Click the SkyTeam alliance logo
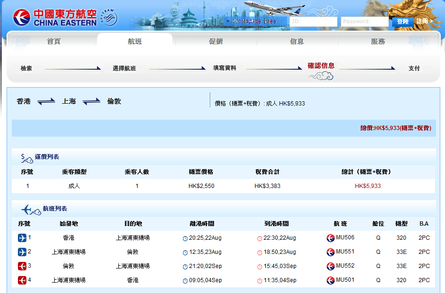This screenshot has height=293, width=445. [x=108, y=18]
